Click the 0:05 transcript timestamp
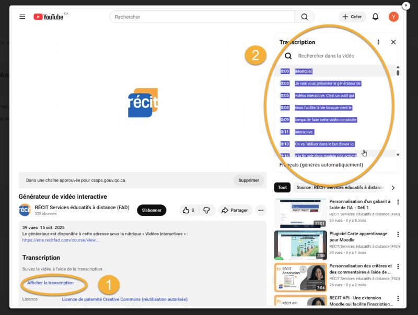418x315 pixels. pyautogui.click(x=285, y=95)
